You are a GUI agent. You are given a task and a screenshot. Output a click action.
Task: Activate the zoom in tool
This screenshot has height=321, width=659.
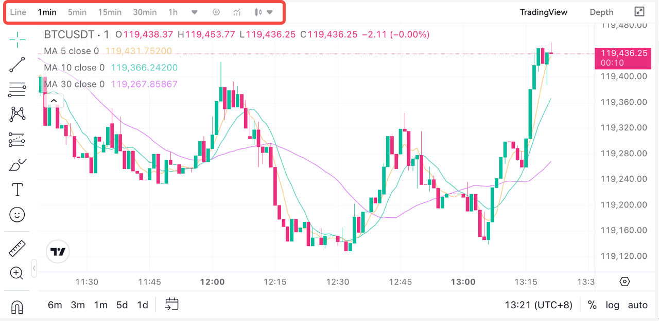coord(17,273)
